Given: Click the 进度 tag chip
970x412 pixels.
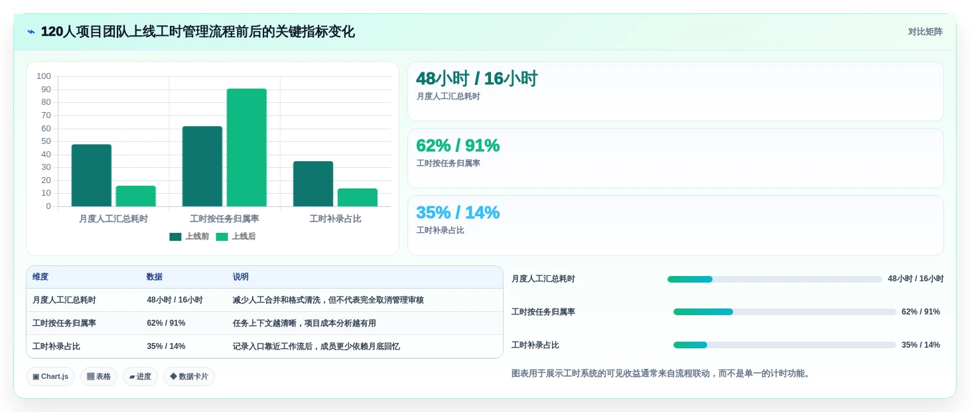Looking at the screenshot, I should tap(140, 377).
